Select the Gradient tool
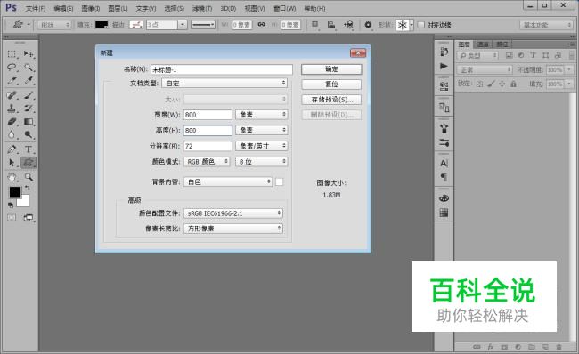This screenshot has width=579, height=354. pyautogui.click(x=29, y=121)
